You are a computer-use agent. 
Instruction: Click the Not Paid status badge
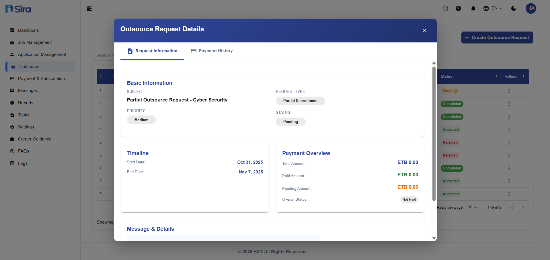[409, 199]
